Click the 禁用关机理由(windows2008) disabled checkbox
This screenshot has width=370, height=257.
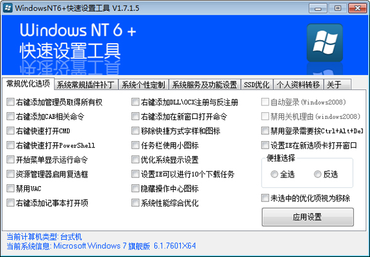265,116
